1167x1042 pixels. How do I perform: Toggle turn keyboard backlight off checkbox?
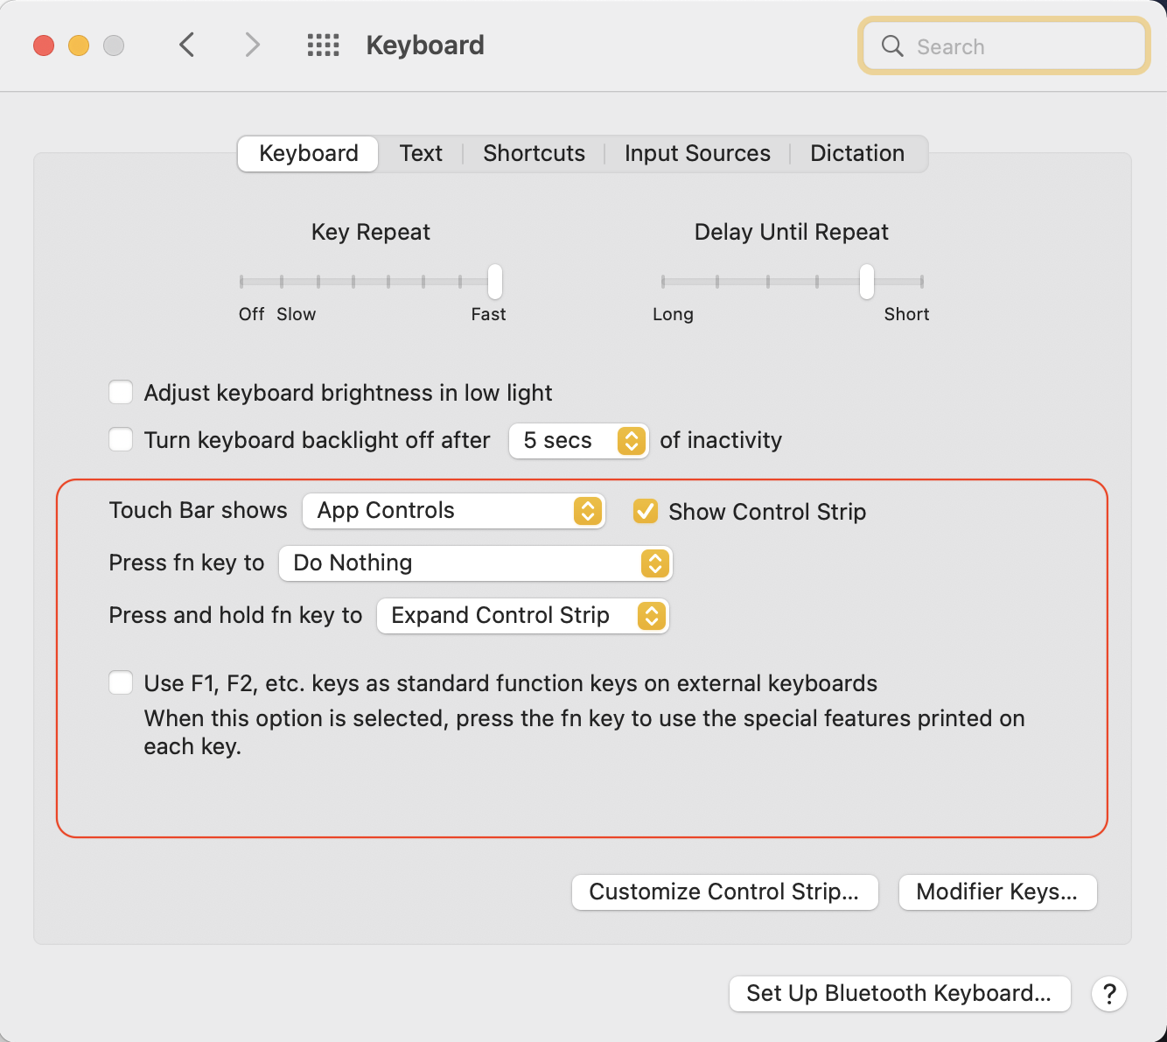tap(121, 440)
